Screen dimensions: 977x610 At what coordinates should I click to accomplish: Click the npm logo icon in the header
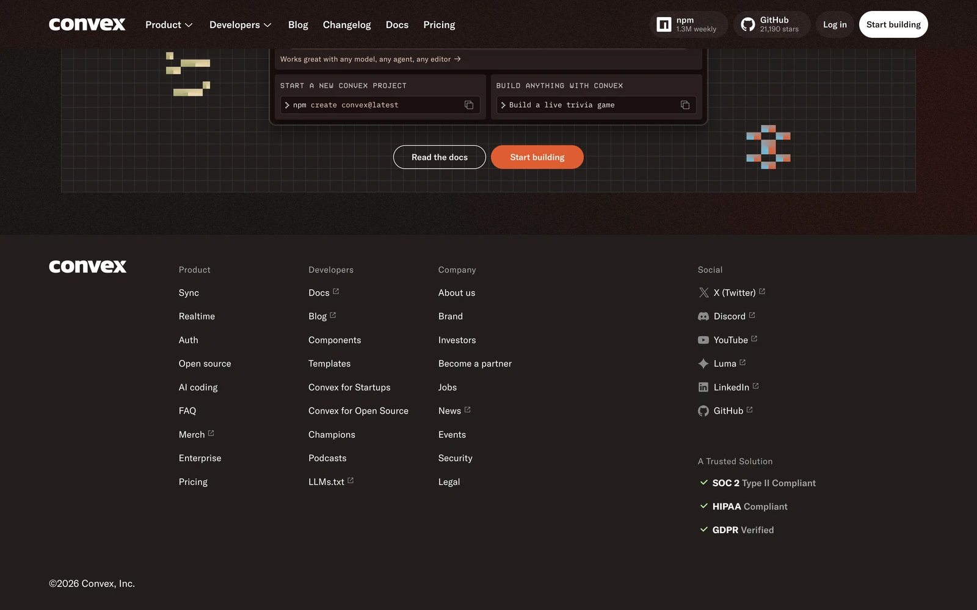(x=664, y=24)
